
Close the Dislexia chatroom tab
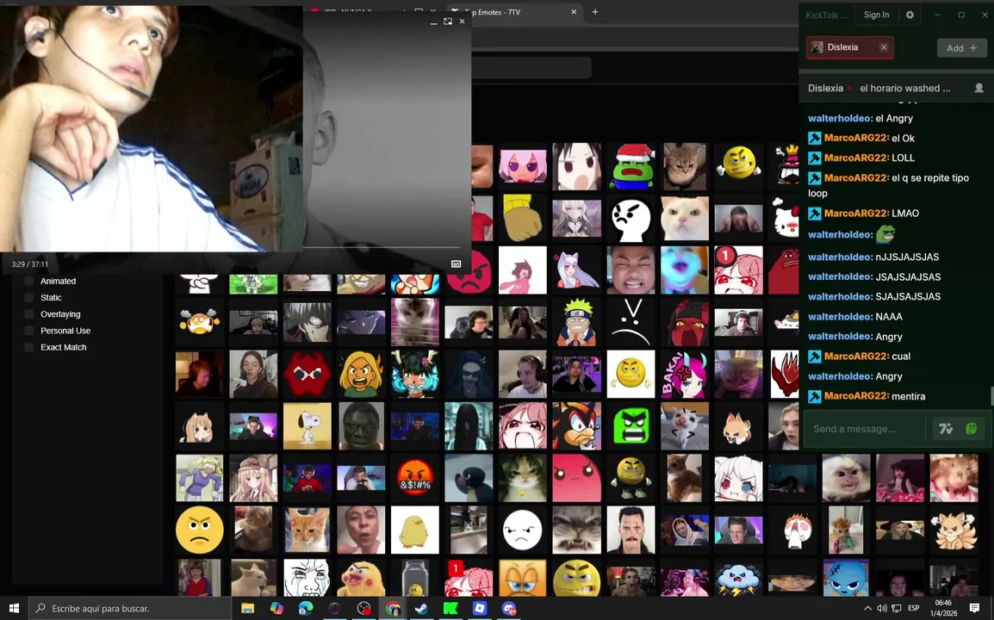click(884, 47)
